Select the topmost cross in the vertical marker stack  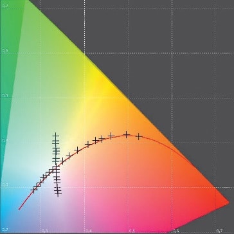[56, 136]
